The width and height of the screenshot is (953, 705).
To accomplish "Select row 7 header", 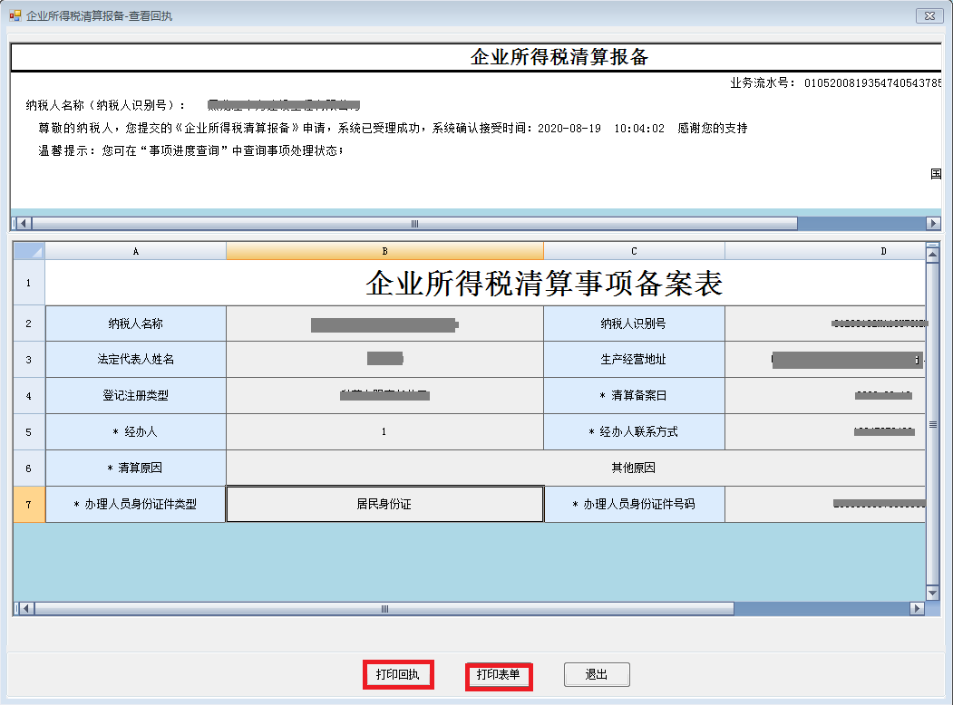I will 28,504.
